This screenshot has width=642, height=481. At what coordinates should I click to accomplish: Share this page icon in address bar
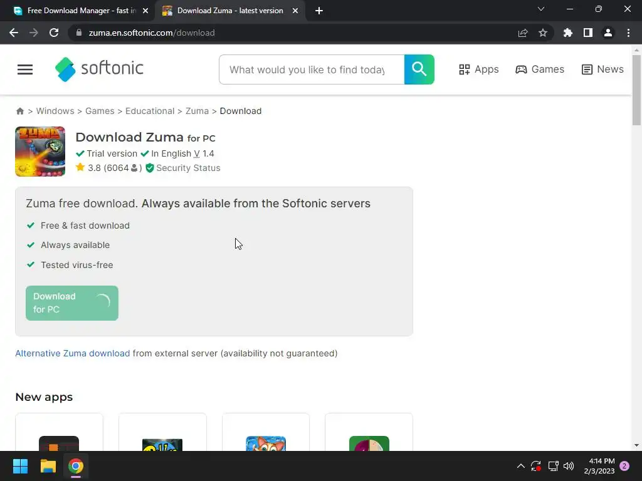click(x=523, y=33)
